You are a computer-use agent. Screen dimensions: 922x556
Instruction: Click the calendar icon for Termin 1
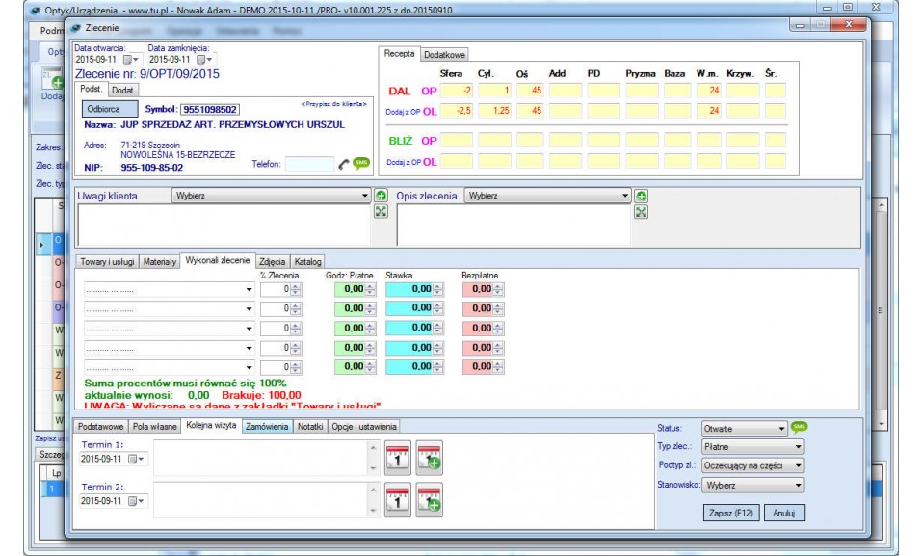tap(398, 456)
